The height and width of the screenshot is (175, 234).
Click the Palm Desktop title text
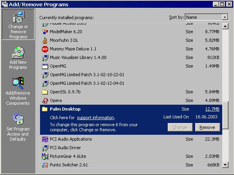click(x=65, y=109)
